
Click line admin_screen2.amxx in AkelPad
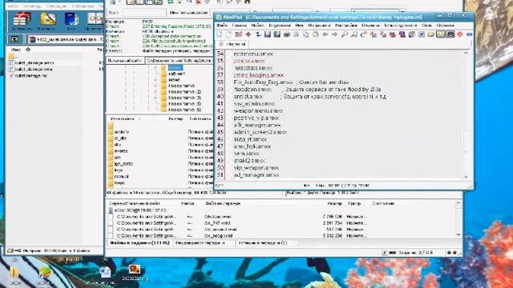point(260,132)
